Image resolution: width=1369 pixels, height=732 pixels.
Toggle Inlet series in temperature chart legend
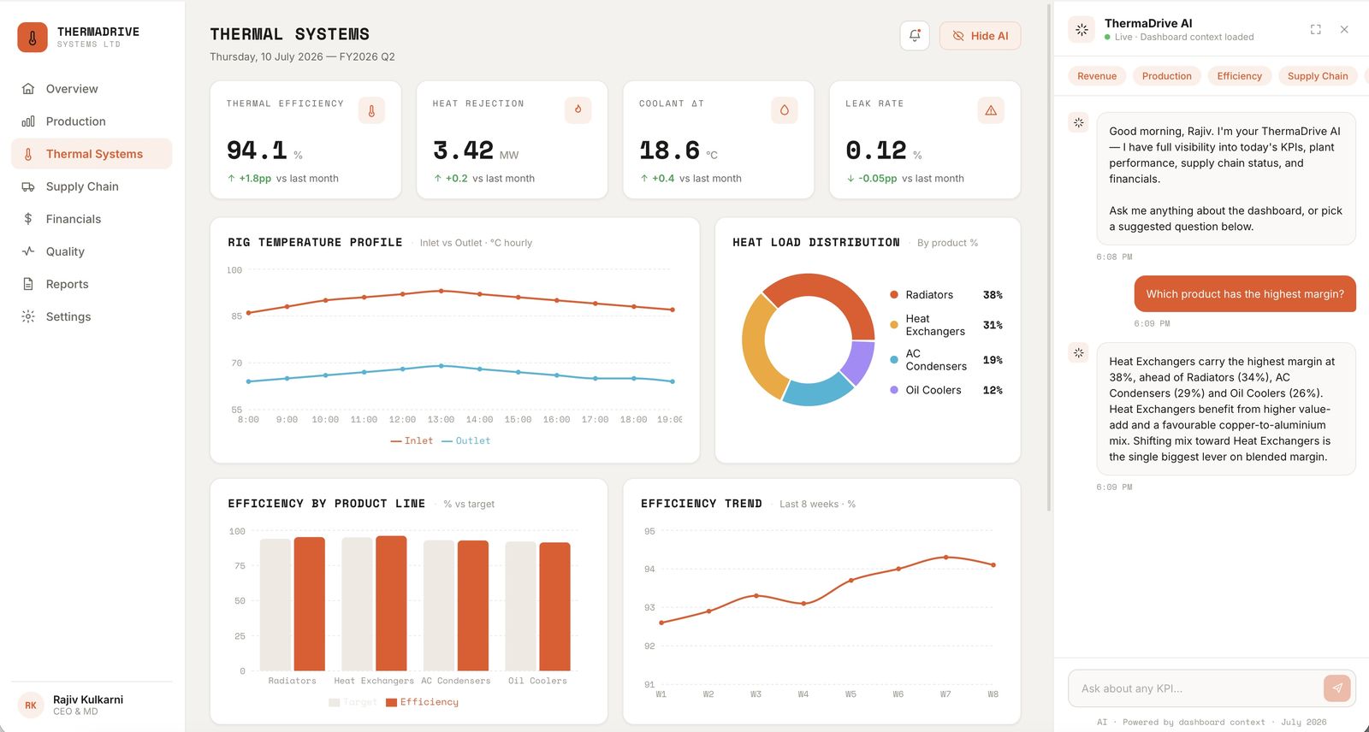(412, 441)
